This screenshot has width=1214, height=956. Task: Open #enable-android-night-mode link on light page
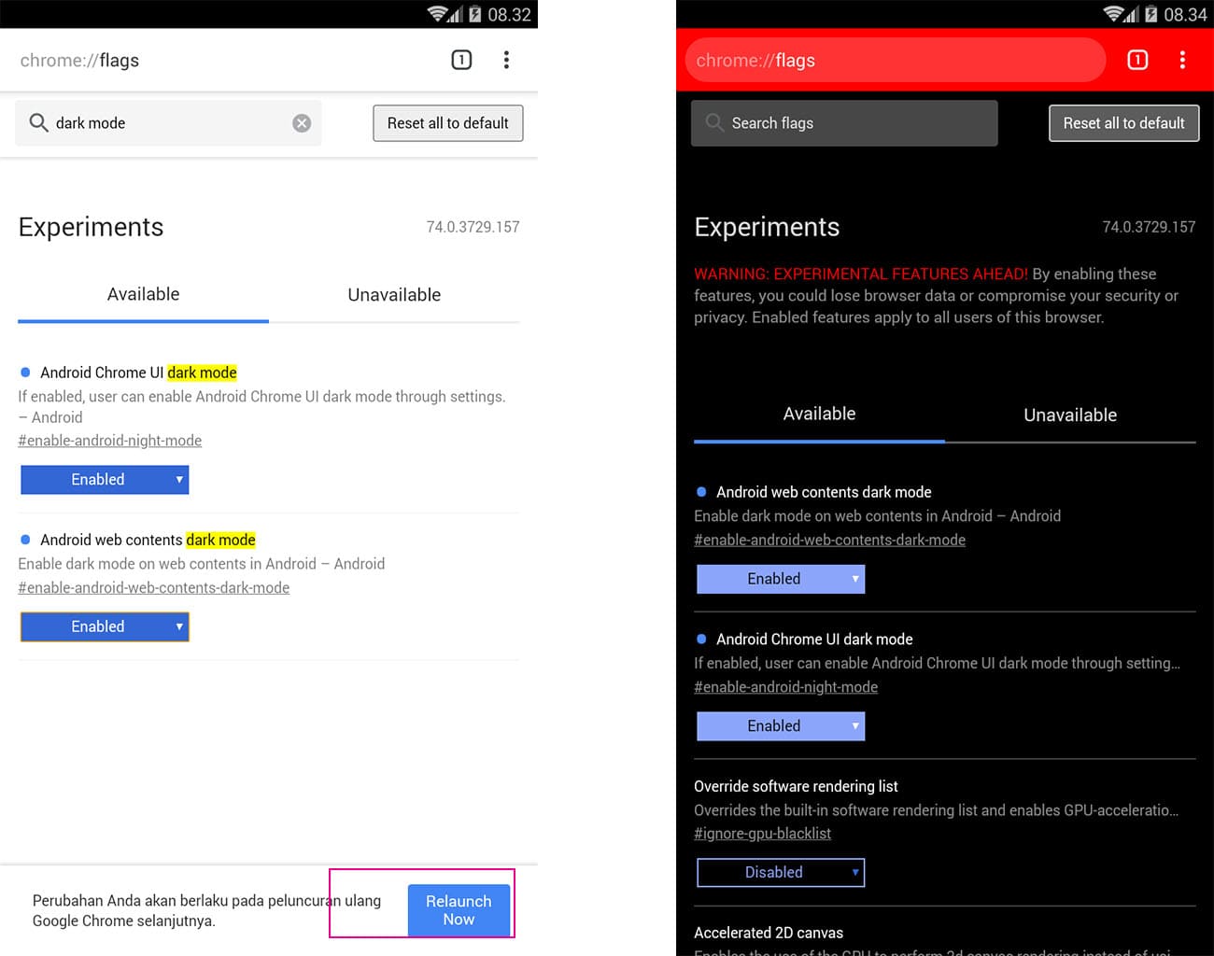(x=110, y=441)
